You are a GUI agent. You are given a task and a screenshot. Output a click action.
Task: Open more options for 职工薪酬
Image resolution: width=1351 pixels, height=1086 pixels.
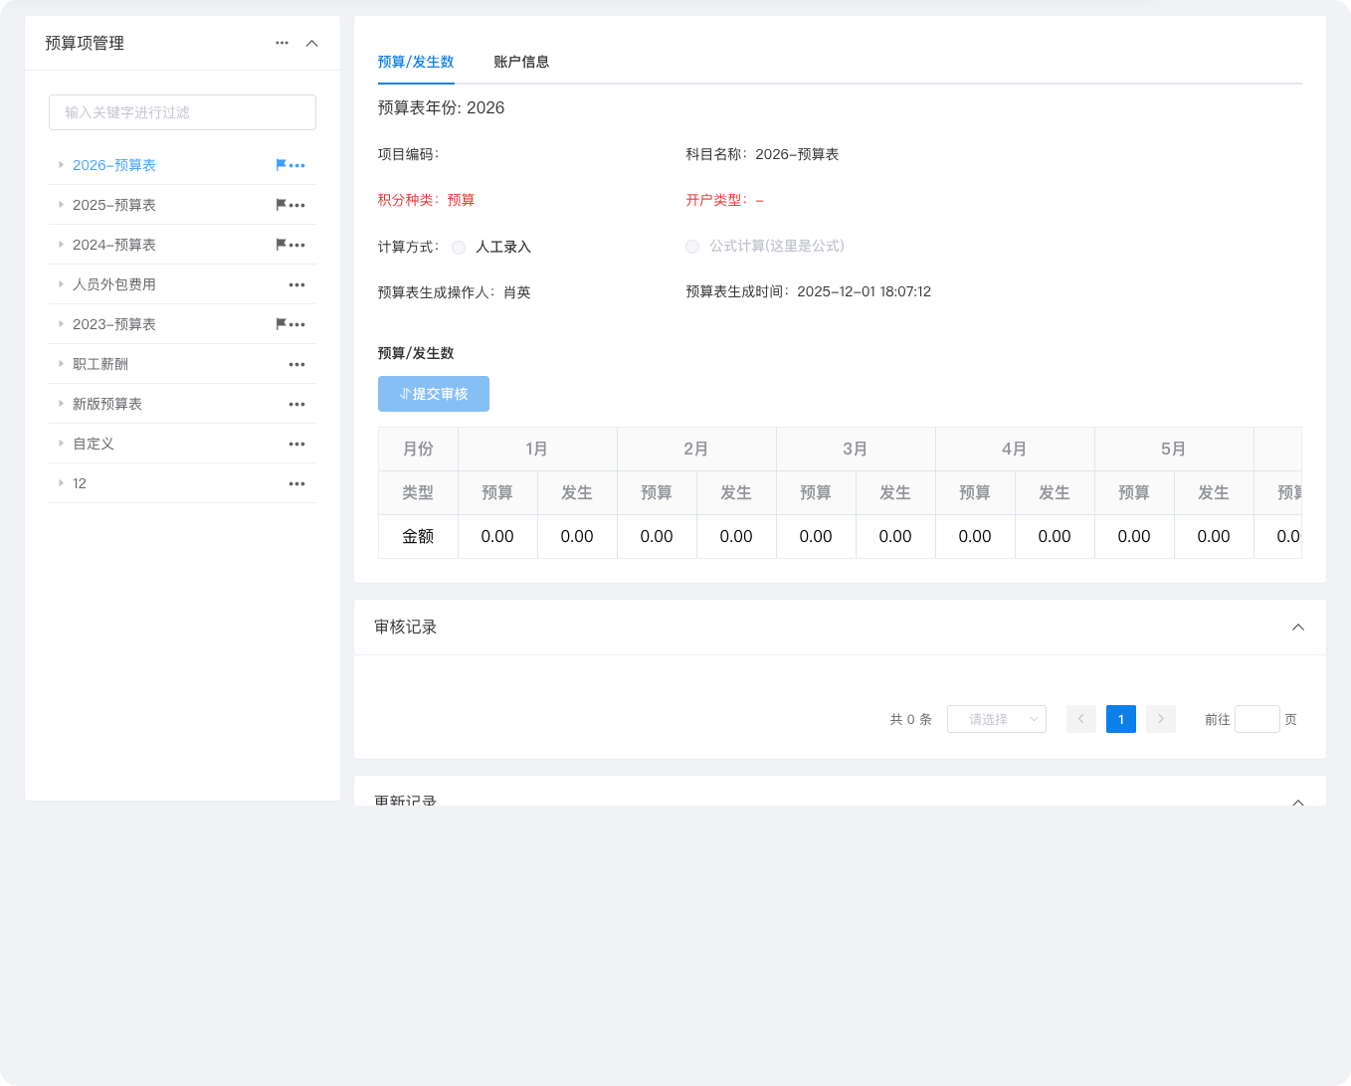[296, 364]
